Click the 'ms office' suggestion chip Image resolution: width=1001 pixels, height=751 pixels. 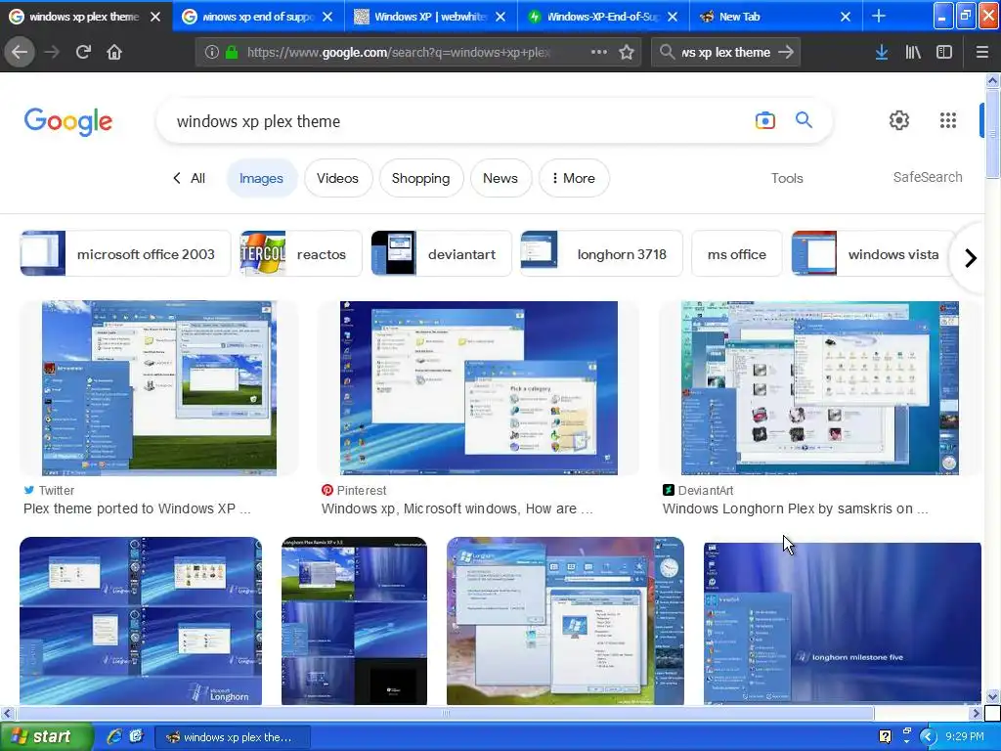pos(737,253)
